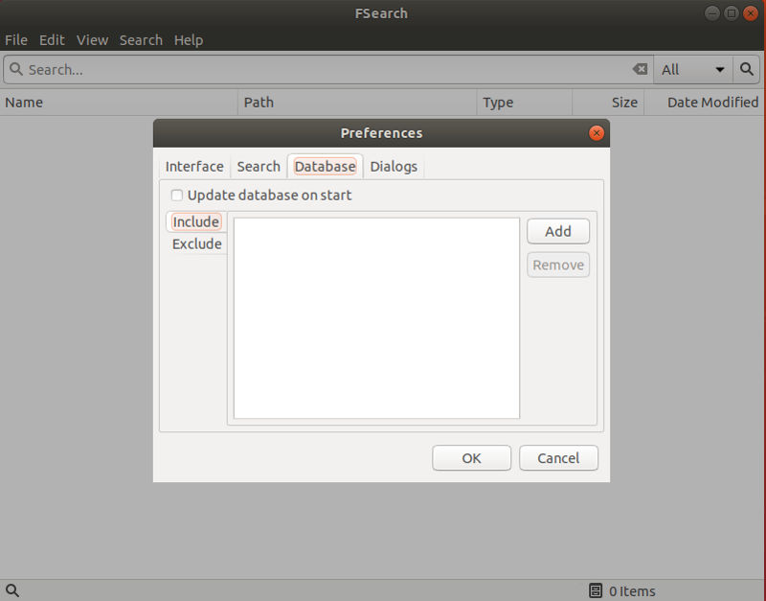Enable Update database on start
Viewport: 766px width, 601px height.
[176, 195]
